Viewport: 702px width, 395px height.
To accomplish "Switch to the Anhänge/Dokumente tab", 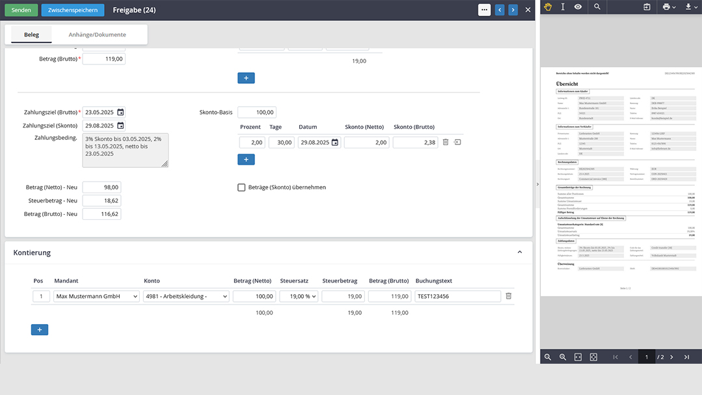I will 97,34.
